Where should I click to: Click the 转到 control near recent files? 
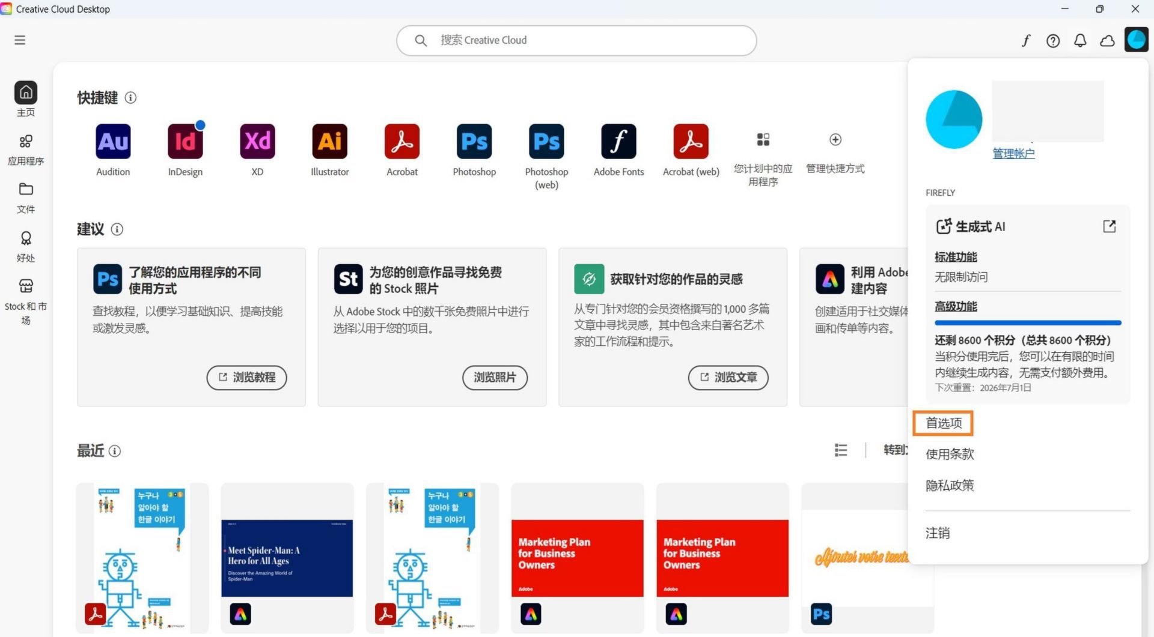click(x=895, y=450)
